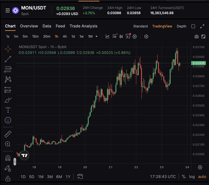209x185 pixels.
Task: Open the market list menu icon
Action: tap(8, 10)
